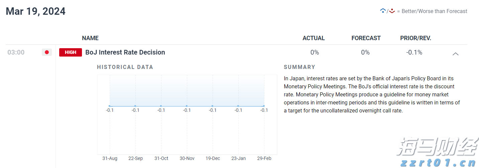The height and width of the screenshot is (168, 479).
Task: Open the BoJ Interest Rate Decision event
Action: (125, 52)
